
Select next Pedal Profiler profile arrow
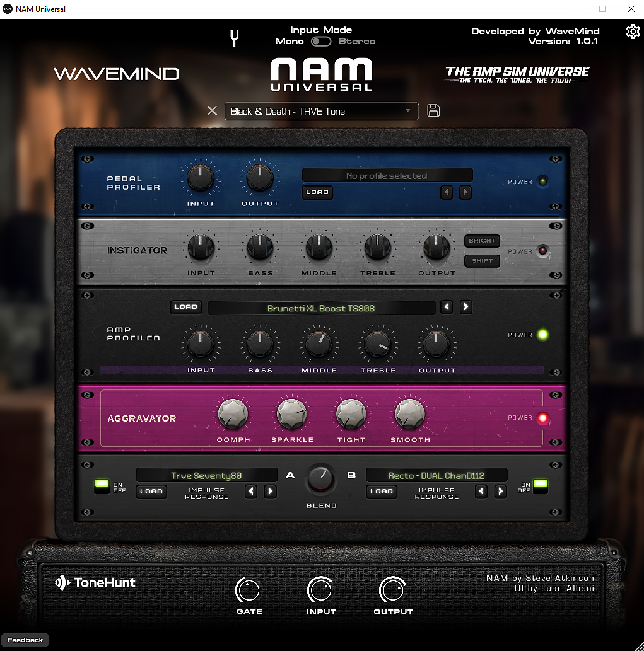(x=465, y=192)
